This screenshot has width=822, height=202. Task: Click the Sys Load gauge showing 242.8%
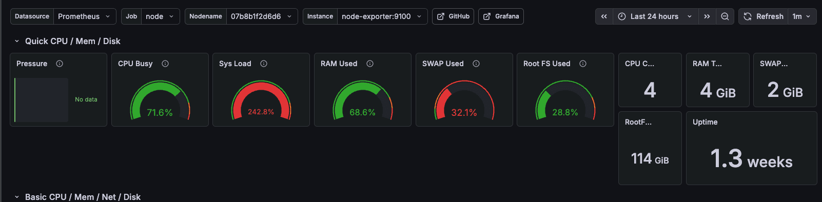(261, 100)
